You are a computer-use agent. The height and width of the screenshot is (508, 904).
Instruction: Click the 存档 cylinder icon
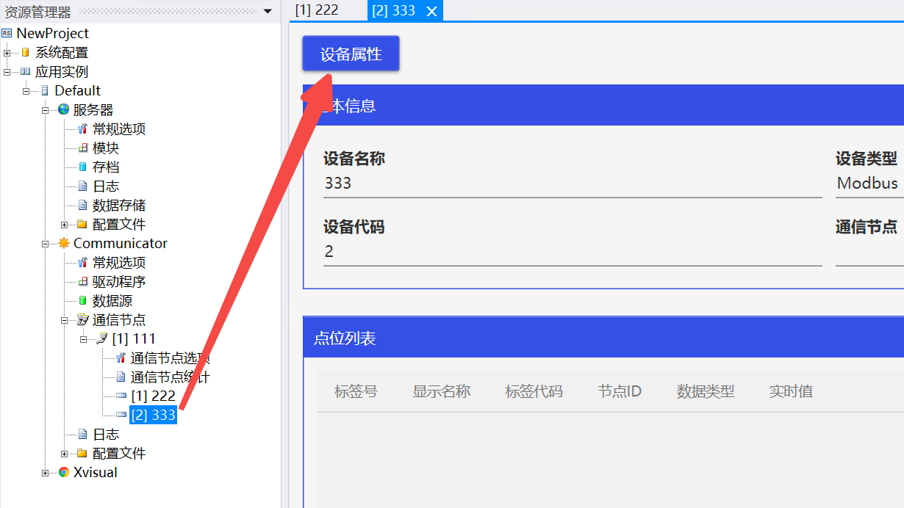tap(83, 167)
